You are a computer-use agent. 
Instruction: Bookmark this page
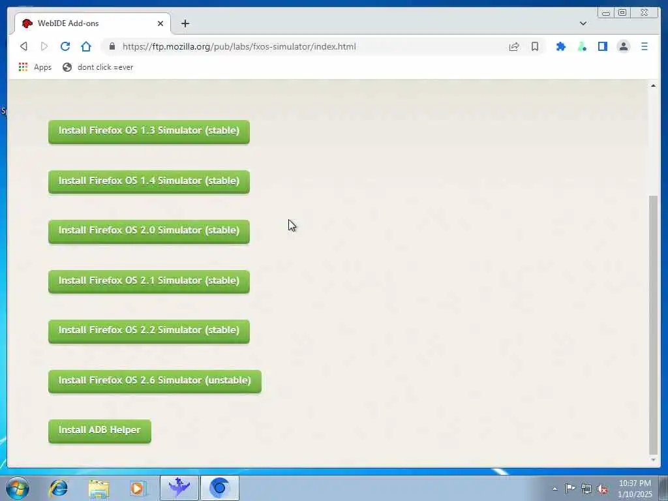[535, 46]
